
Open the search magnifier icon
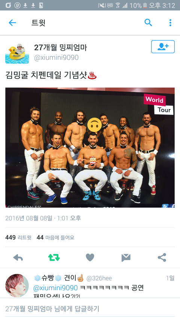[148, 22]
